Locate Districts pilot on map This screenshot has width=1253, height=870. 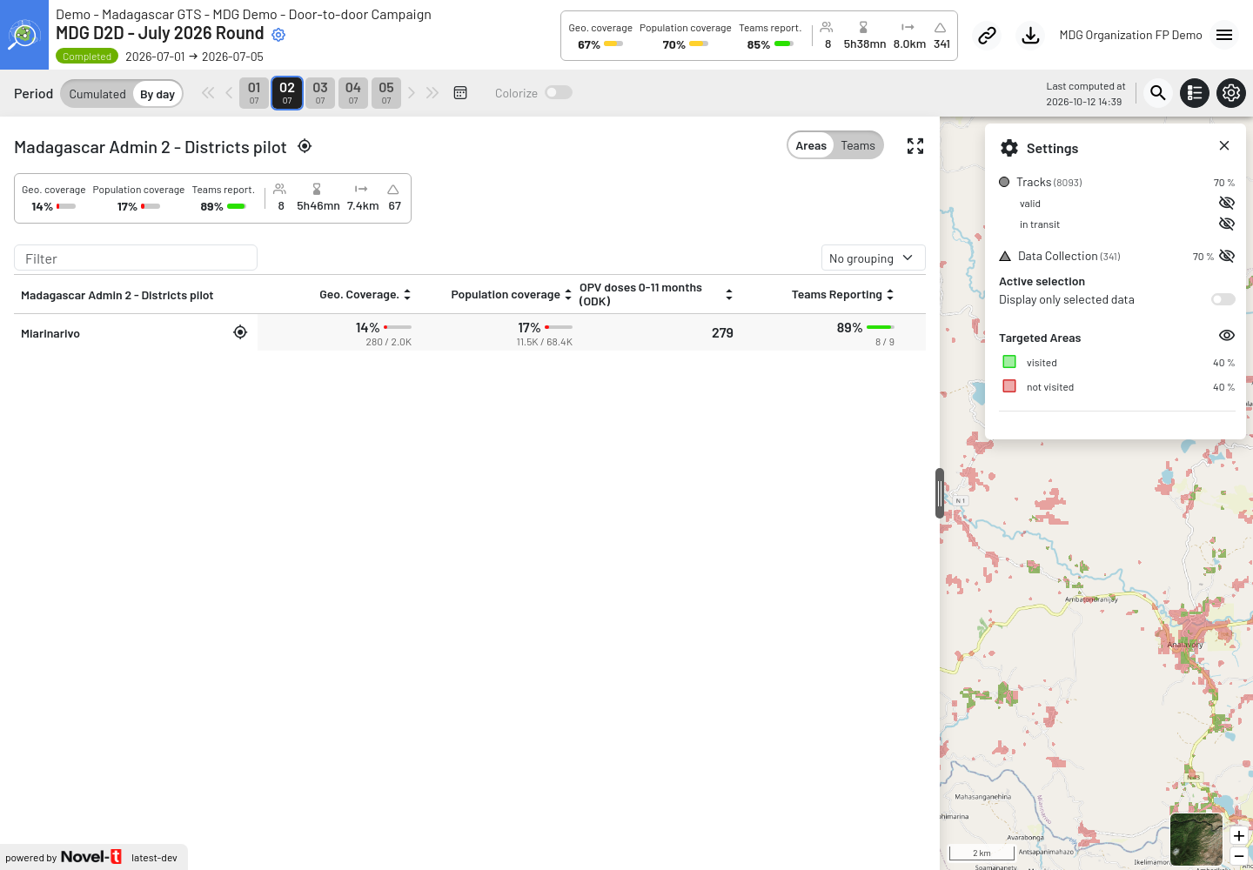pos(305,146)
